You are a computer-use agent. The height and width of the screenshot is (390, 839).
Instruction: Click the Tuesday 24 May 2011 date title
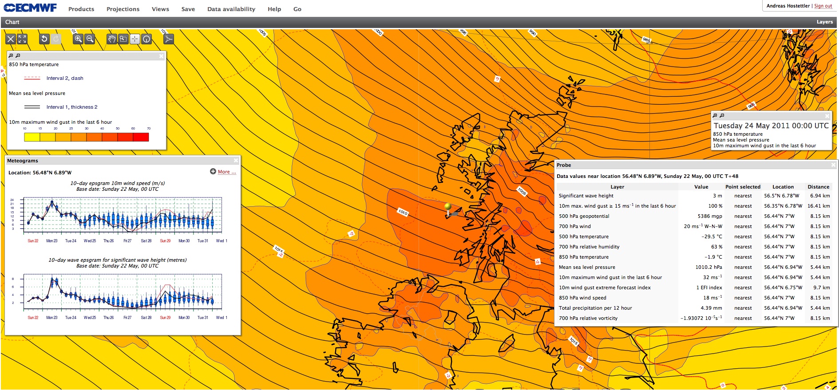click(771, 126)
